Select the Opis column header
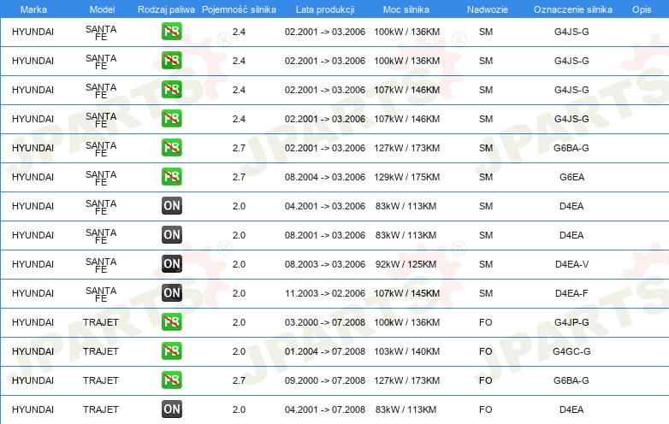Screen dimensions: 669x424 coord(641,9)
